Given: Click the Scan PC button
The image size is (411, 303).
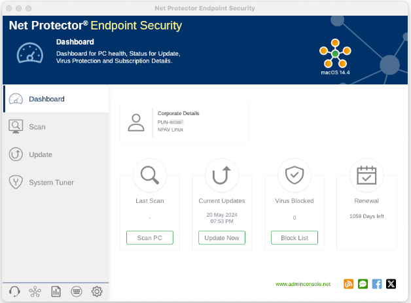Looking at the screenshot, I should [x=150, y=238].
